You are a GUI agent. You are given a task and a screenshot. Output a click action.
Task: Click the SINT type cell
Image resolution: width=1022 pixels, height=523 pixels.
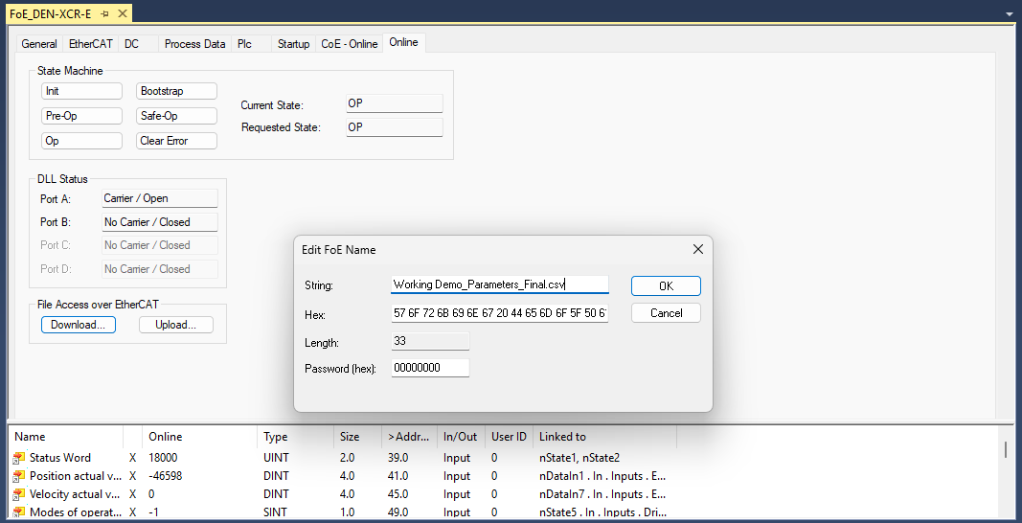click(276, 512)
